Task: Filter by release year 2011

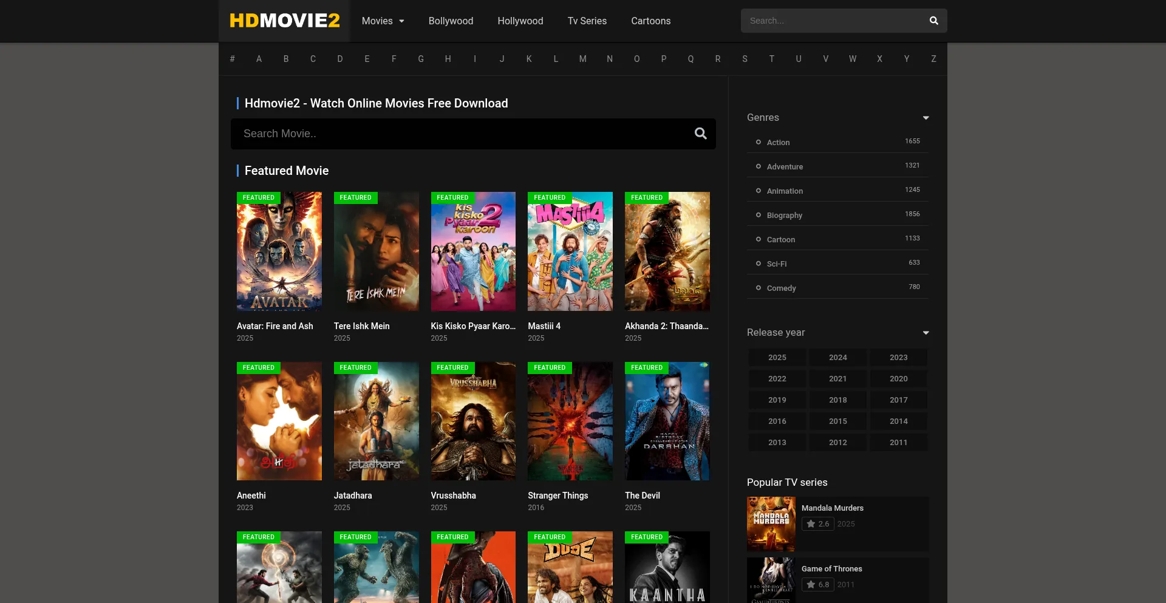Action: 899,443
